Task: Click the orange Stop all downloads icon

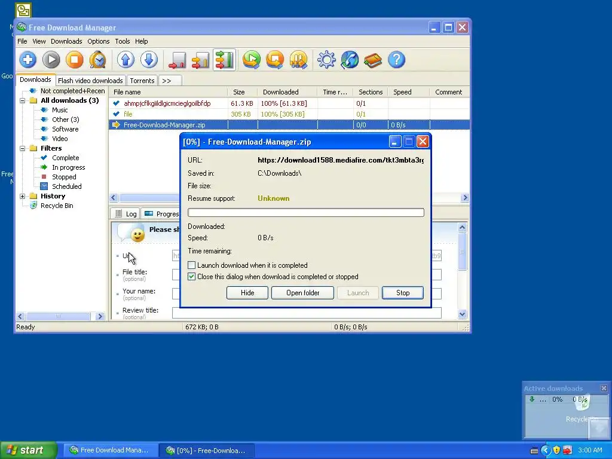Action: pyautogui.click(x=275, y=60)
